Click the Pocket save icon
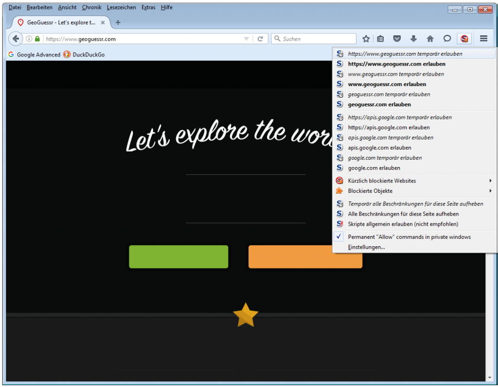The width and height of the screenshot is (498, 387). 397,39
